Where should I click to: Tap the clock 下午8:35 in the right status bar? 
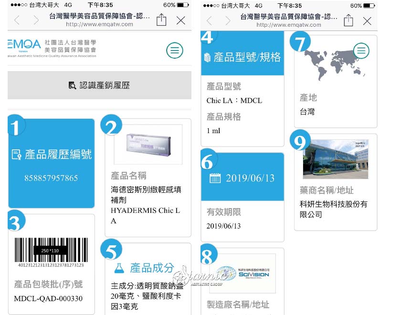[289, 5]
